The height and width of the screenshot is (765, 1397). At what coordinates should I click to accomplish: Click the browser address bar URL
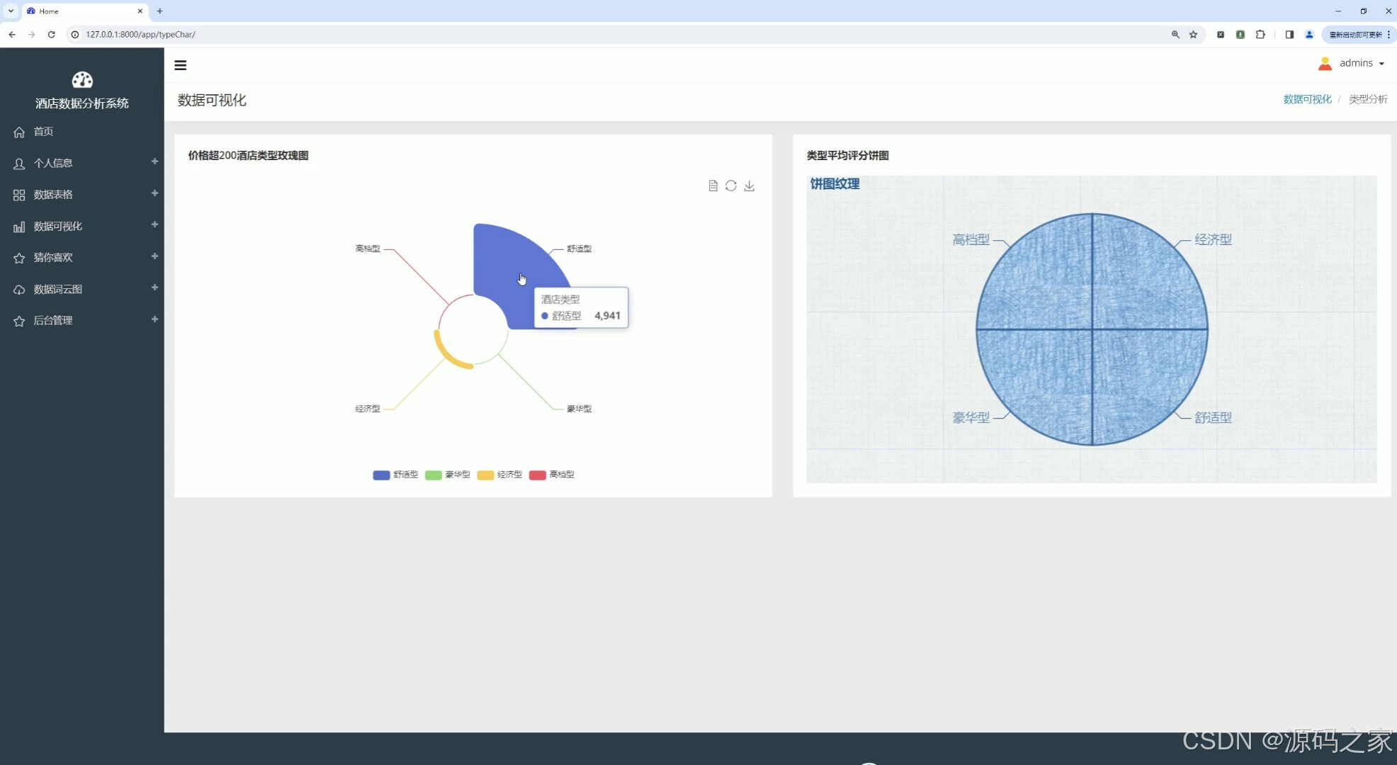coord(140,34)
